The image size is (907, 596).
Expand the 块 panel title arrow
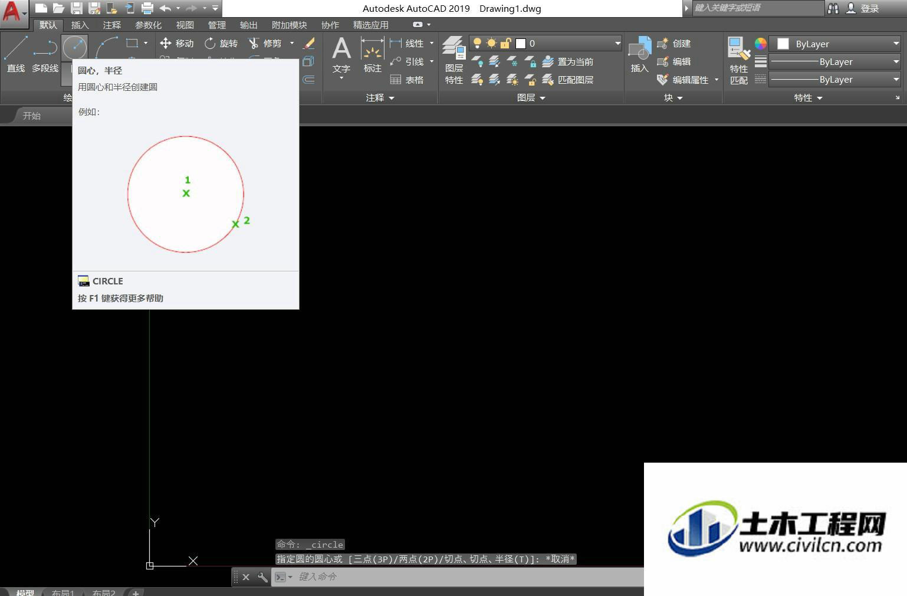tap(680, 98)
